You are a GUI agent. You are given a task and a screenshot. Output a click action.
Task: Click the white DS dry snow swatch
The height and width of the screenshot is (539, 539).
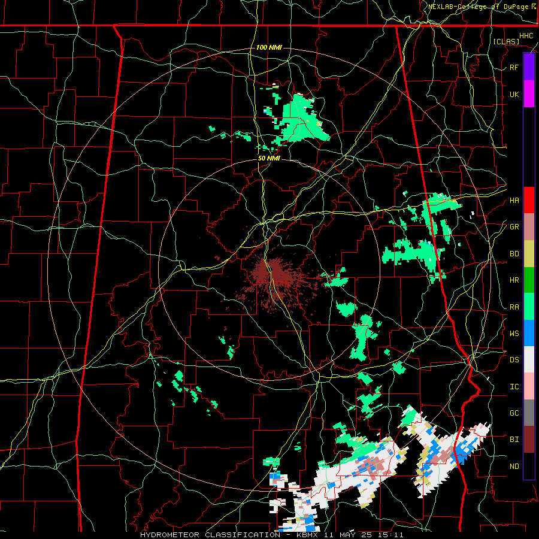pyautogui.click(x=529, y=359)
